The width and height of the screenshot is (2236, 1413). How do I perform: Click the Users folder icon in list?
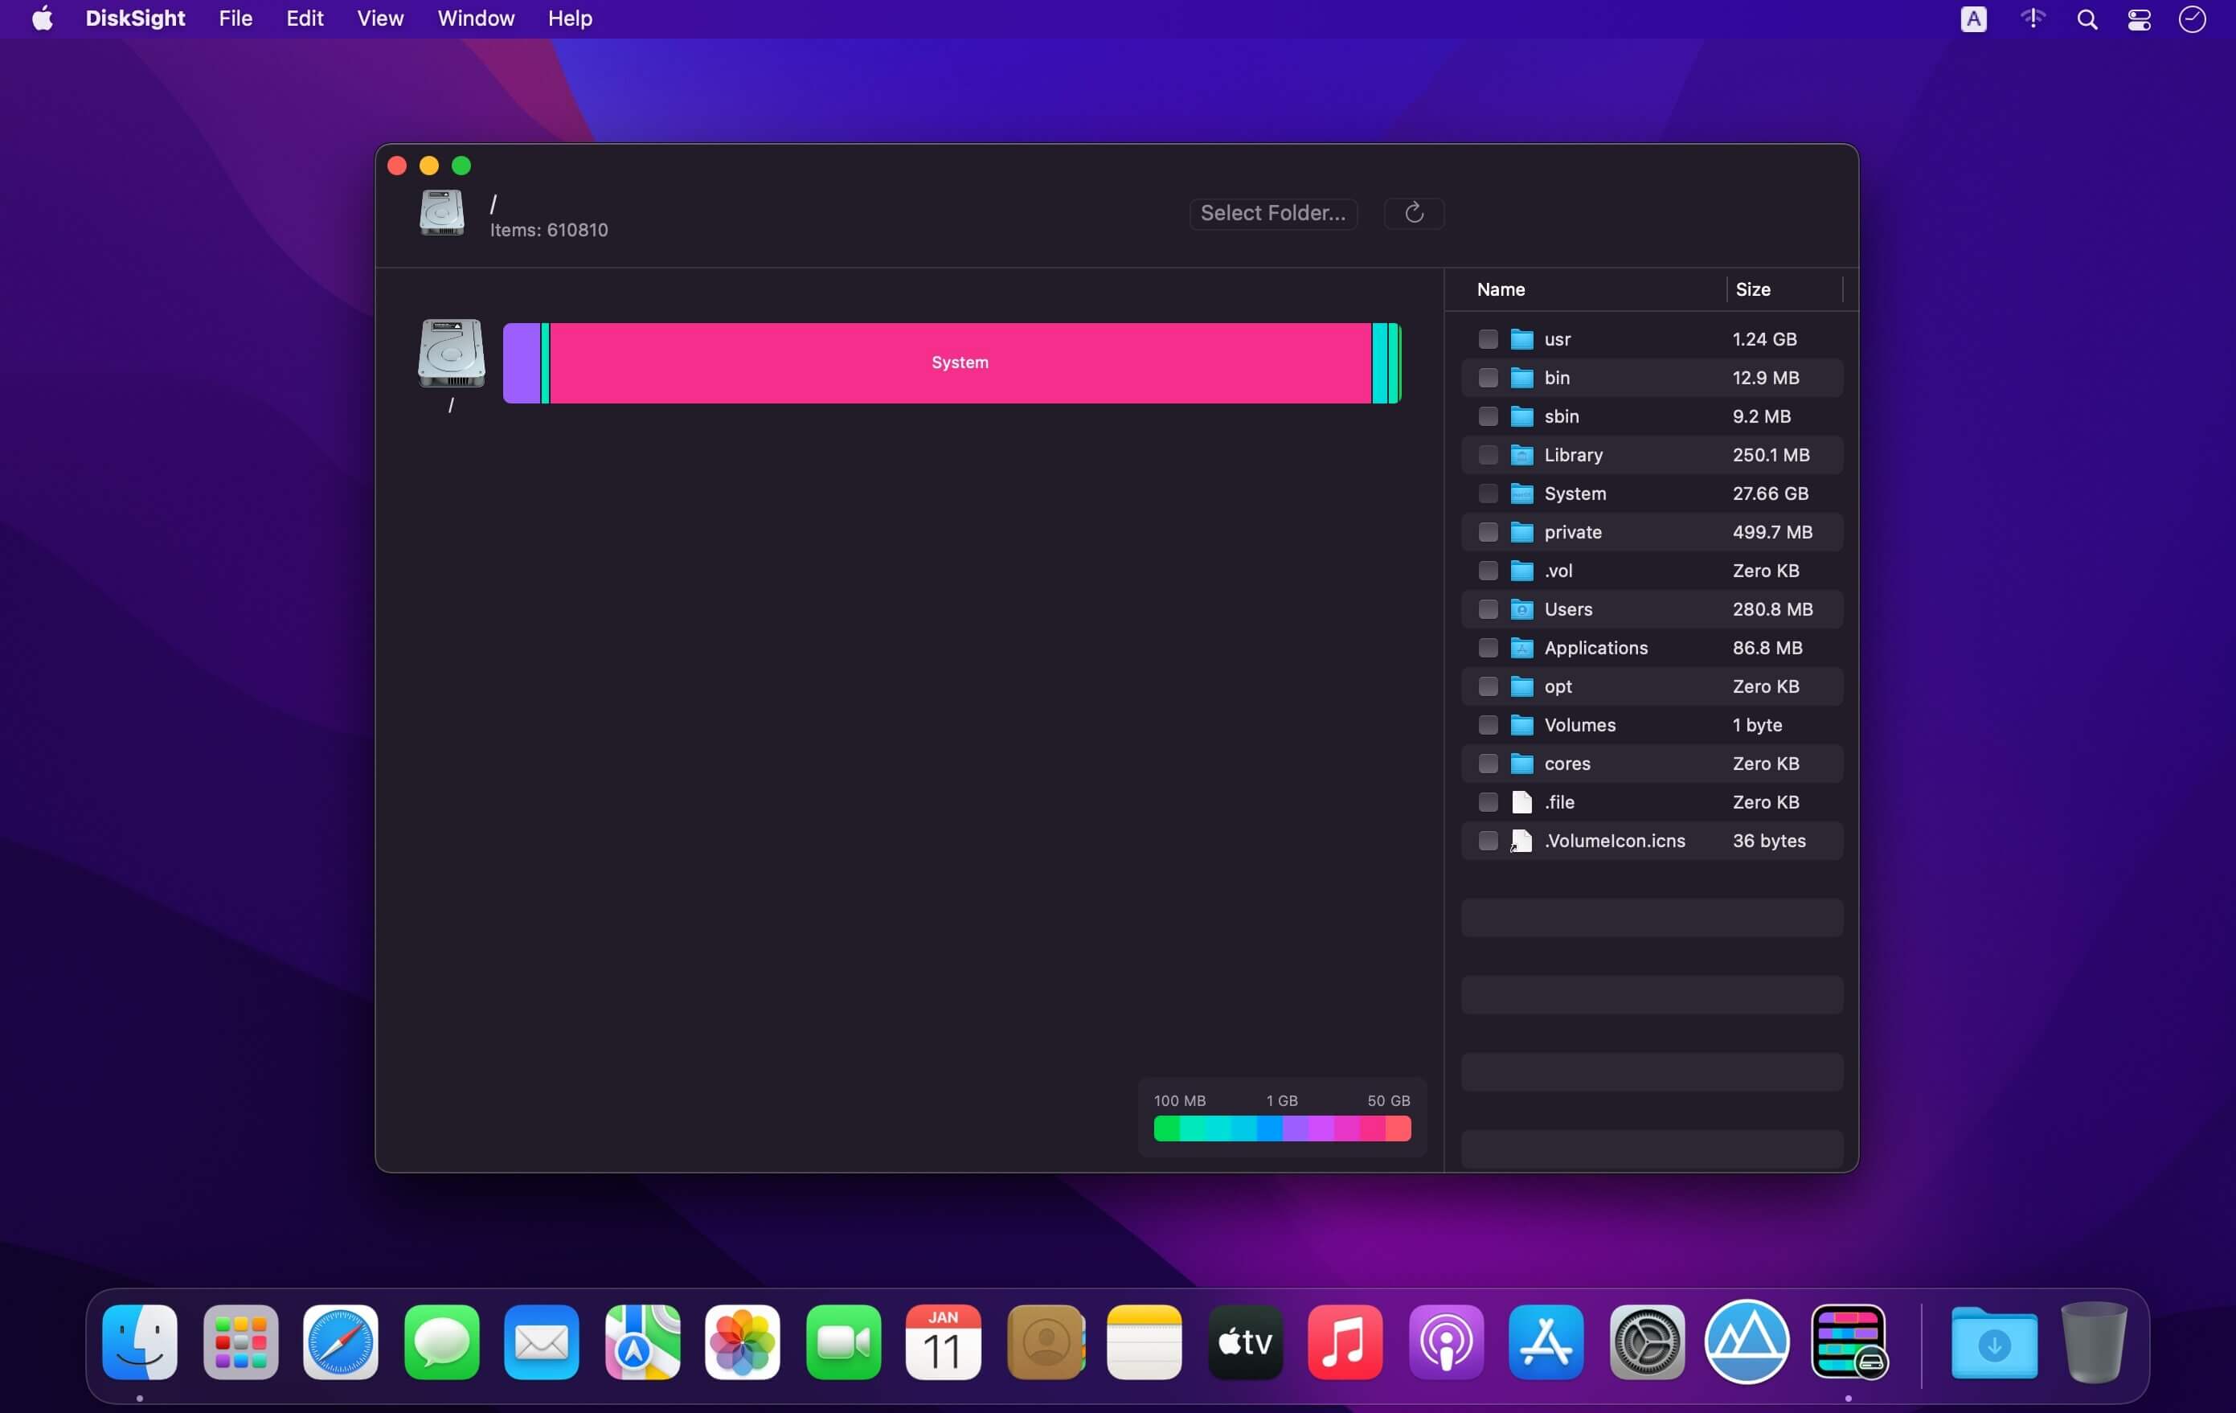[1521, 609]
